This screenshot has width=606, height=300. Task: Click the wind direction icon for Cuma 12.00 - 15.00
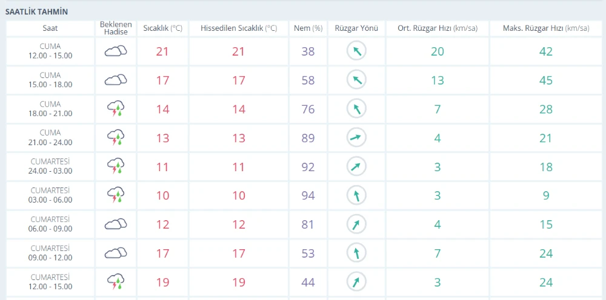click(357, 51)
